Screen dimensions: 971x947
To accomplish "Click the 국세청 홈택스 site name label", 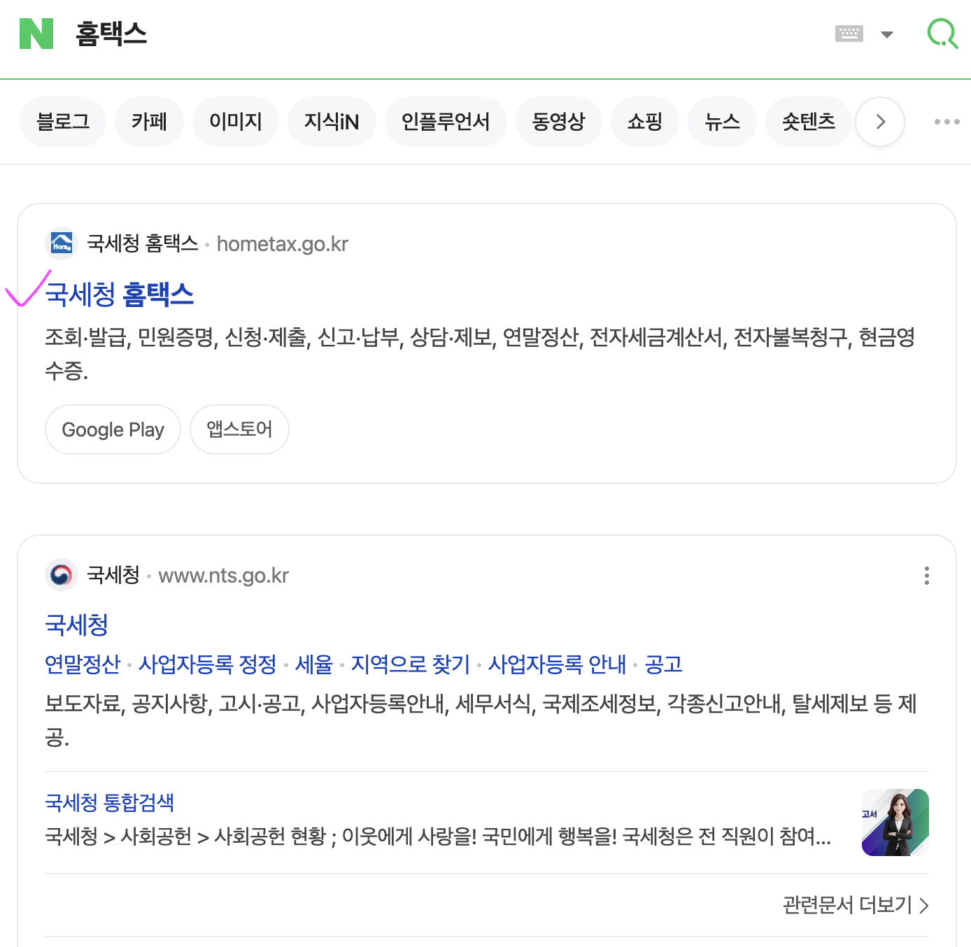I will coord(143,243).
